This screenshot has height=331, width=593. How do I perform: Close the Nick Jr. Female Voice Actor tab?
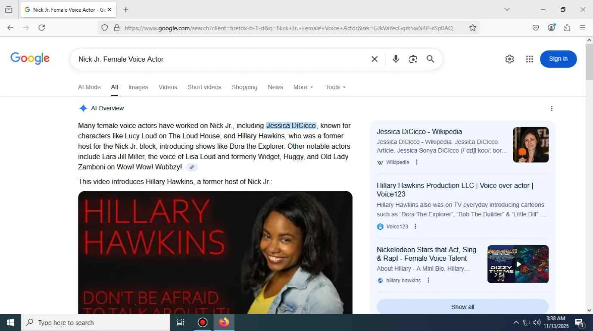tap(109, 9)
